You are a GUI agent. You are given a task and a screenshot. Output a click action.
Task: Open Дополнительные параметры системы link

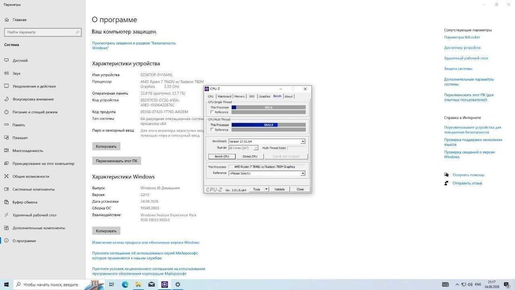click(469, 82)
